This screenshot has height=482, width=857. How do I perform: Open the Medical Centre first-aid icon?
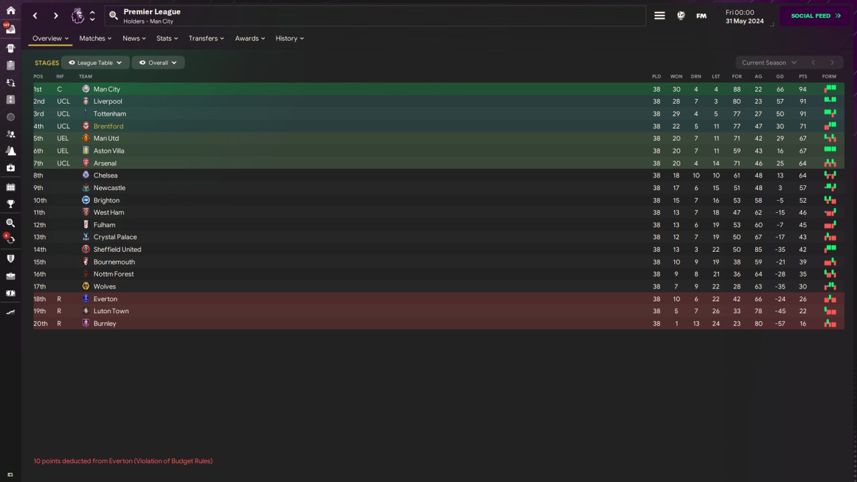click(10, 168)
